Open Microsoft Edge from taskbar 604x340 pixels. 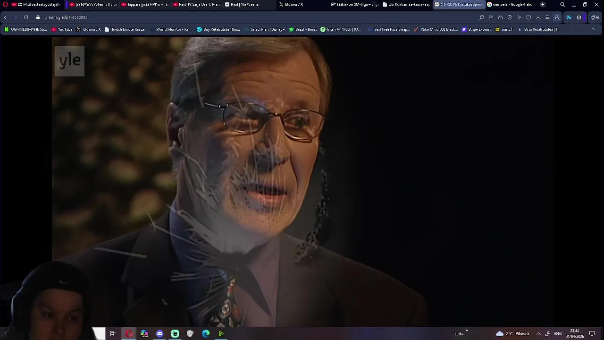(x=206, y=334)
